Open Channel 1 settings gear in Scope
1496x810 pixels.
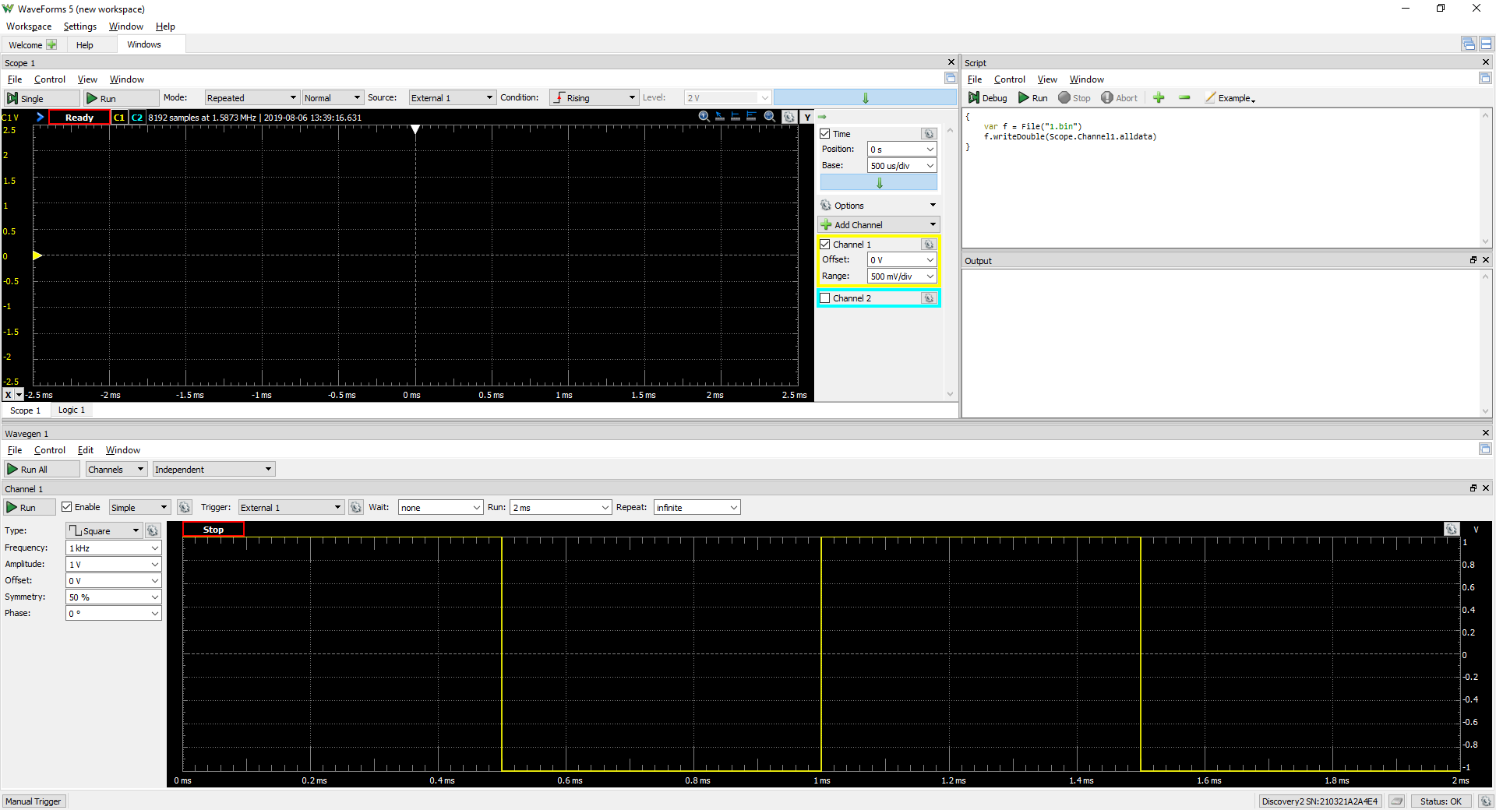[x=928, y=245]
